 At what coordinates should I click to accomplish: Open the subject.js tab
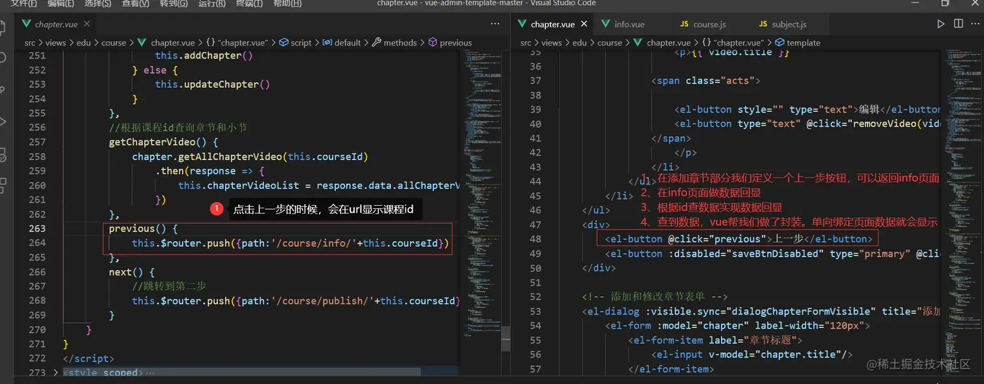[788, 24]
